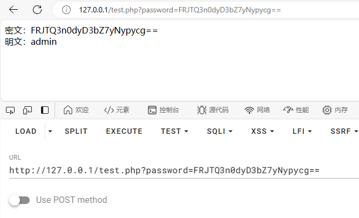
Task: Open the 欢迎 welcome tab
Action: click(x=76, y=110)
